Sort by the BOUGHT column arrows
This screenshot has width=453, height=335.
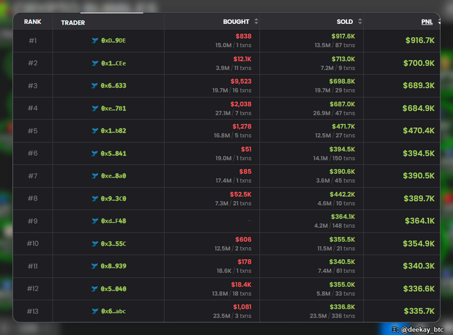[256, 21]
